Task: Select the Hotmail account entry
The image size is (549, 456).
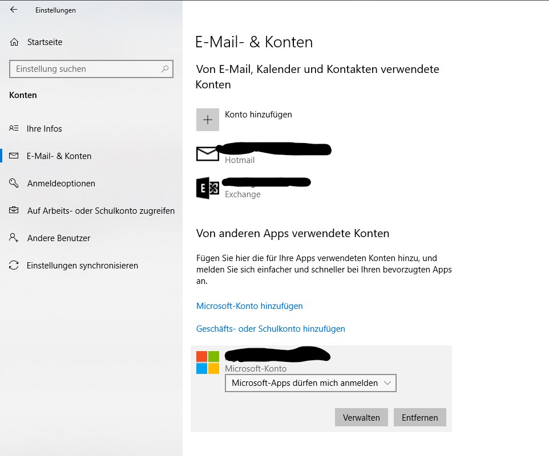Action: click(x=264, y=154)
